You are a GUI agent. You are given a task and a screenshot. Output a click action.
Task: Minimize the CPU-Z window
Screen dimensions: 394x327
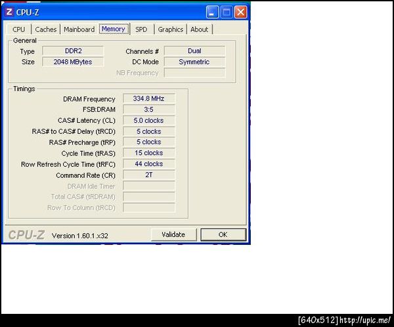pos(212,12)
